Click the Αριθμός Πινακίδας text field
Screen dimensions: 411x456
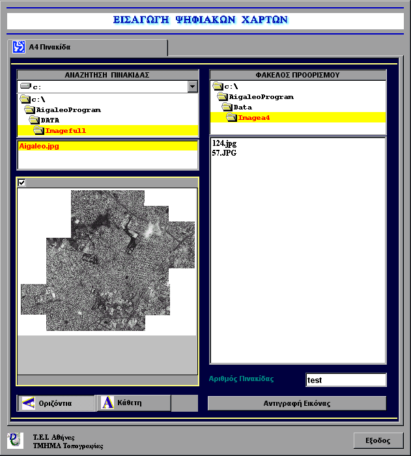(346, 380)
